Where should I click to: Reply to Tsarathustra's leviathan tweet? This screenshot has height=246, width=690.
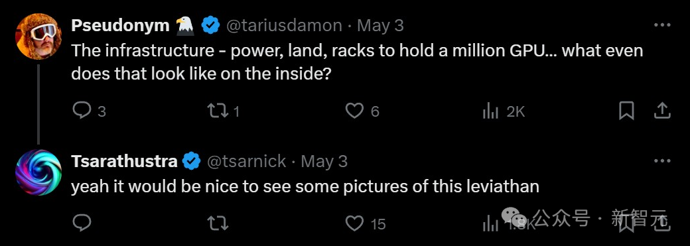[x=82, y=223]
